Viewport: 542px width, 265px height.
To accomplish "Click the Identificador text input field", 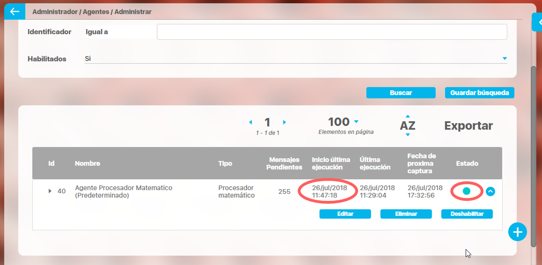I will click(331, 32).
